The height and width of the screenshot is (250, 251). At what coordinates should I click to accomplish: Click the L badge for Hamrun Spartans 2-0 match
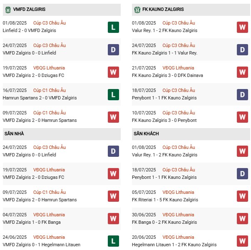pos(113,95)
